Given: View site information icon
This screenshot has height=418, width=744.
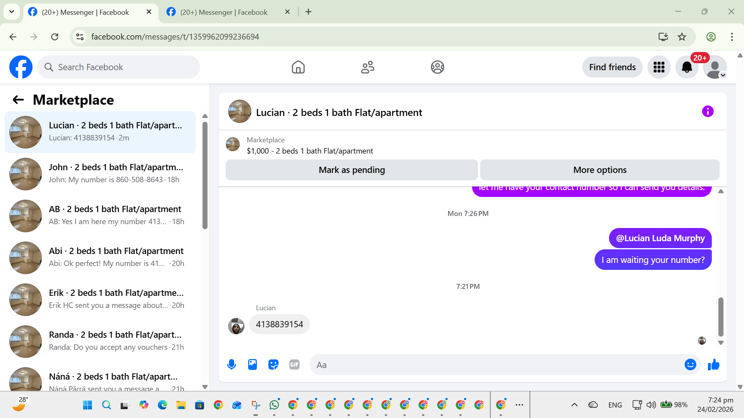Looking at the screenshot, I should [x=80, y=37].
